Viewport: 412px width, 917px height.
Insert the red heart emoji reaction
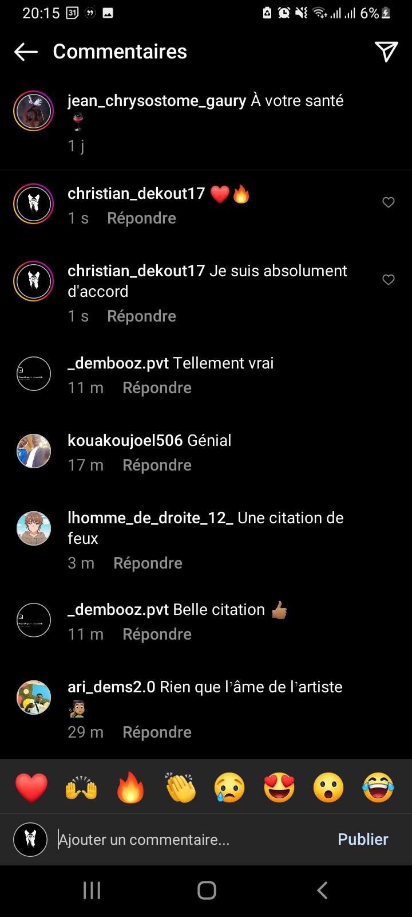point(31,787)
